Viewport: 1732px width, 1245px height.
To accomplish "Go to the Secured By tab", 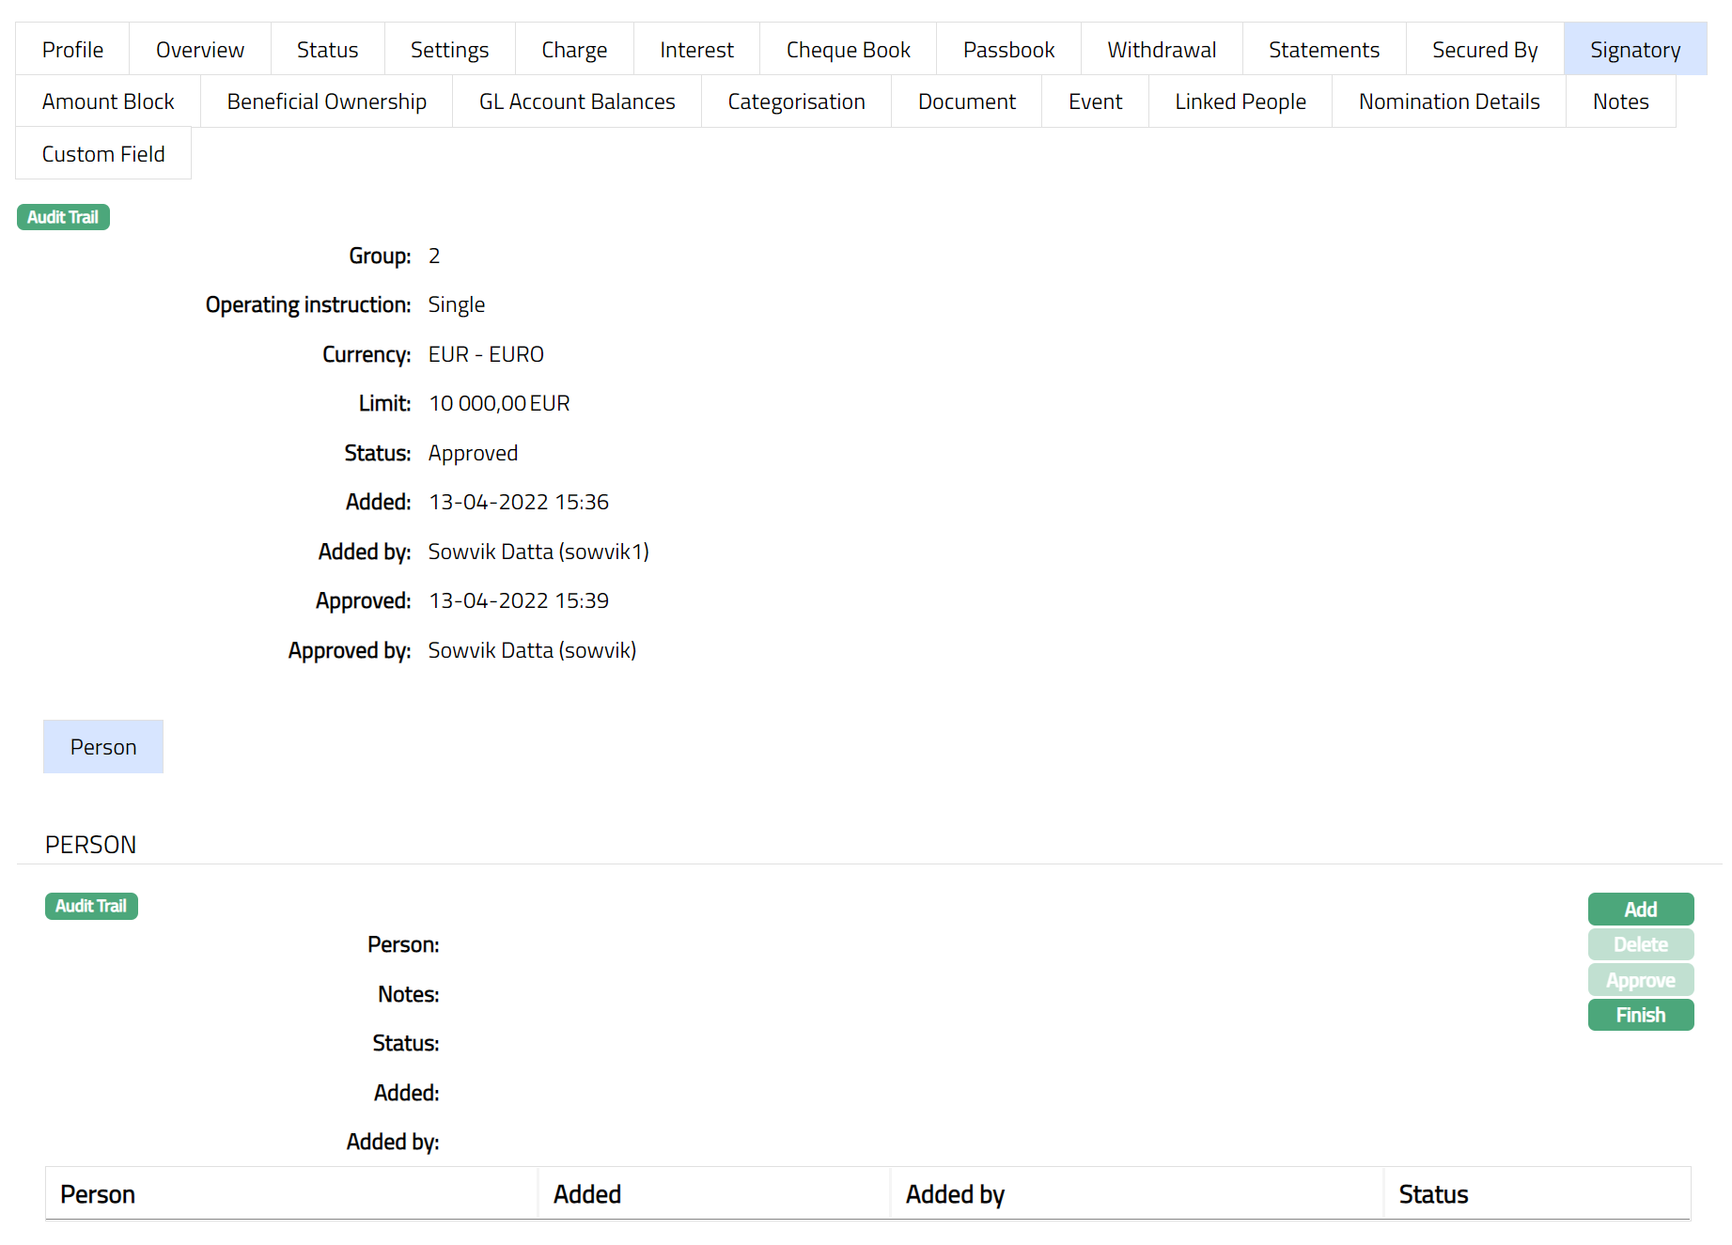I will click(x=1484, y=50).
